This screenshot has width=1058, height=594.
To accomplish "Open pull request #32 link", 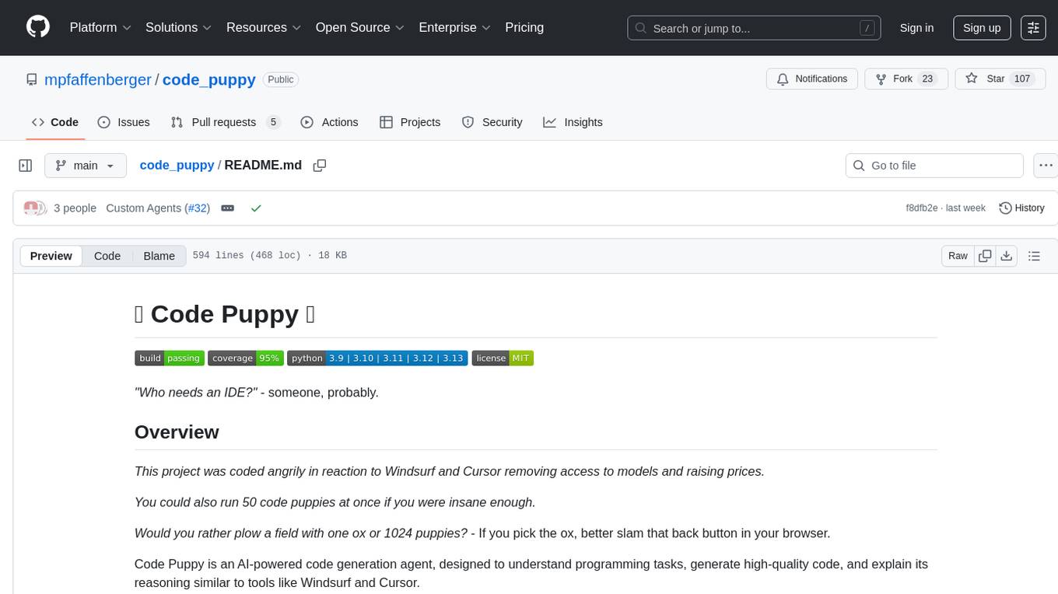I will pyautogui.click(x=198, y=208).
